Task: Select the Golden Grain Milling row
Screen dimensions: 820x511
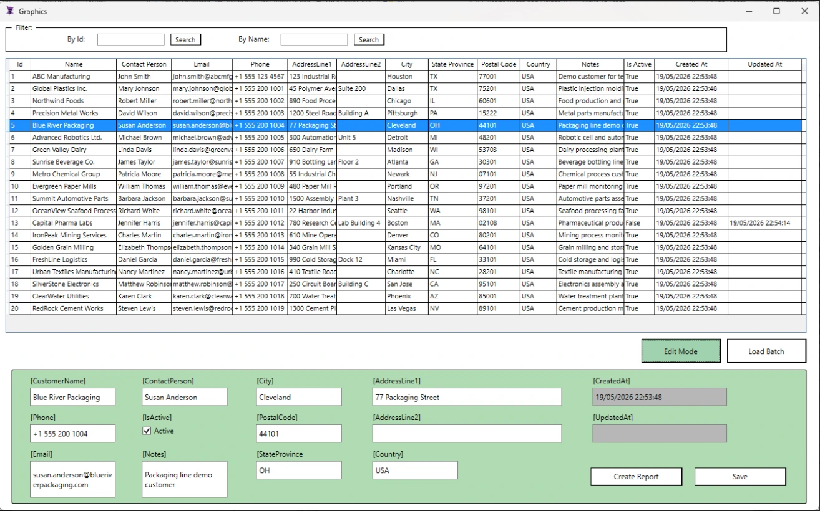Action: point(405,247)
